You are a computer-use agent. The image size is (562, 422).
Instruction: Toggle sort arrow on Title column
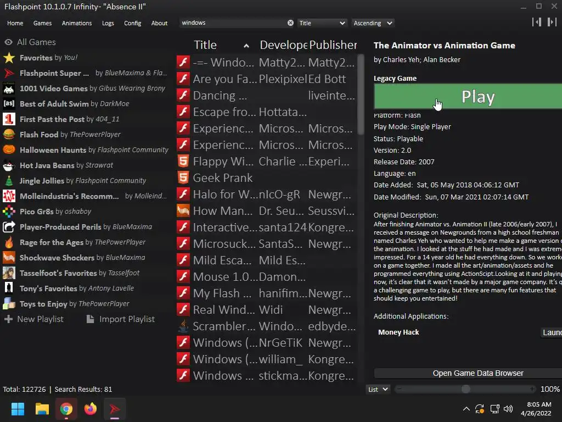246,46
